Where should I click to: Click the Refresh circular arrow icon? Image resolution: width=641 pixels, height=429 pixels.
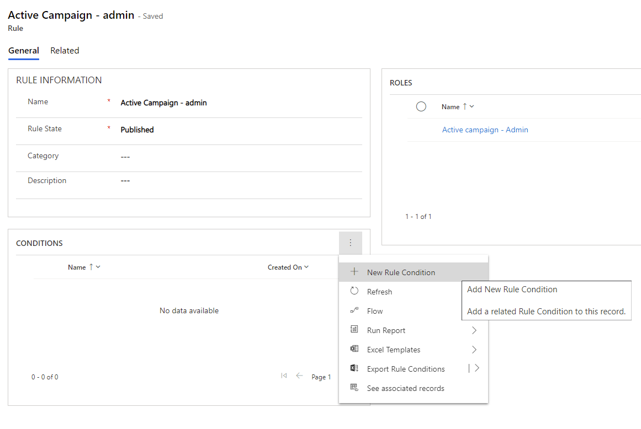pos(354,291)
